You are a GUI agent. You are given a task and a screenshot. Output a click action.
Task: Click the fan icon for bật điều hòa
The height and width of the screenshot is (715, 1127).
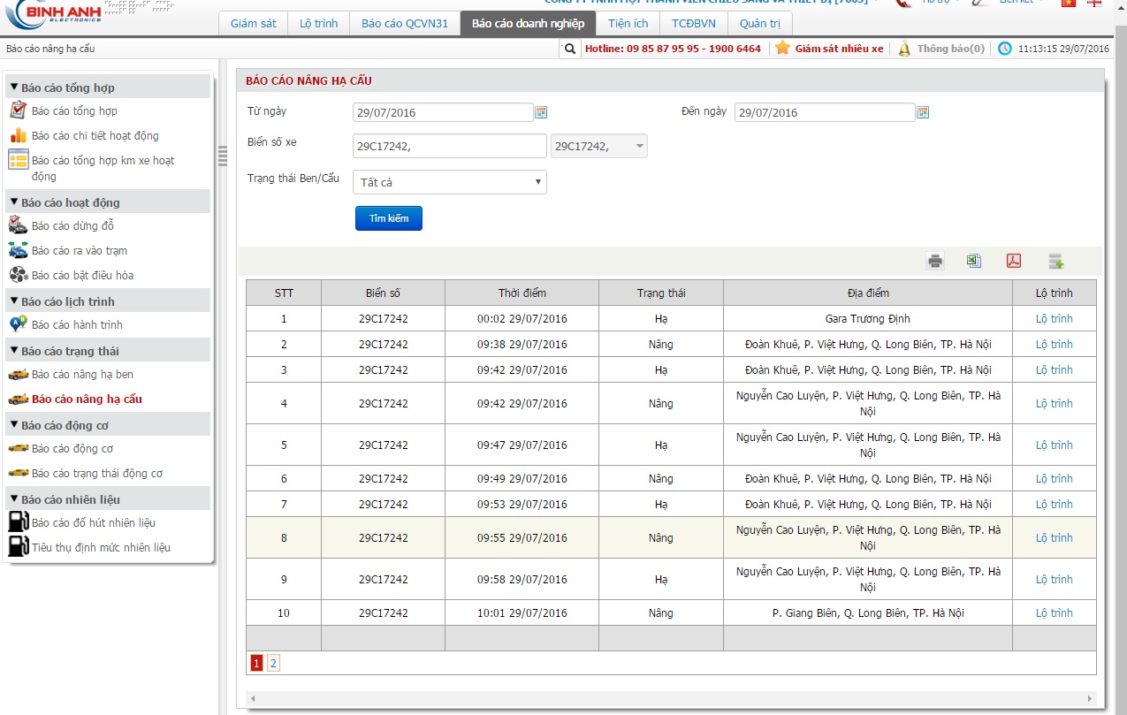(x=18, y=275)
